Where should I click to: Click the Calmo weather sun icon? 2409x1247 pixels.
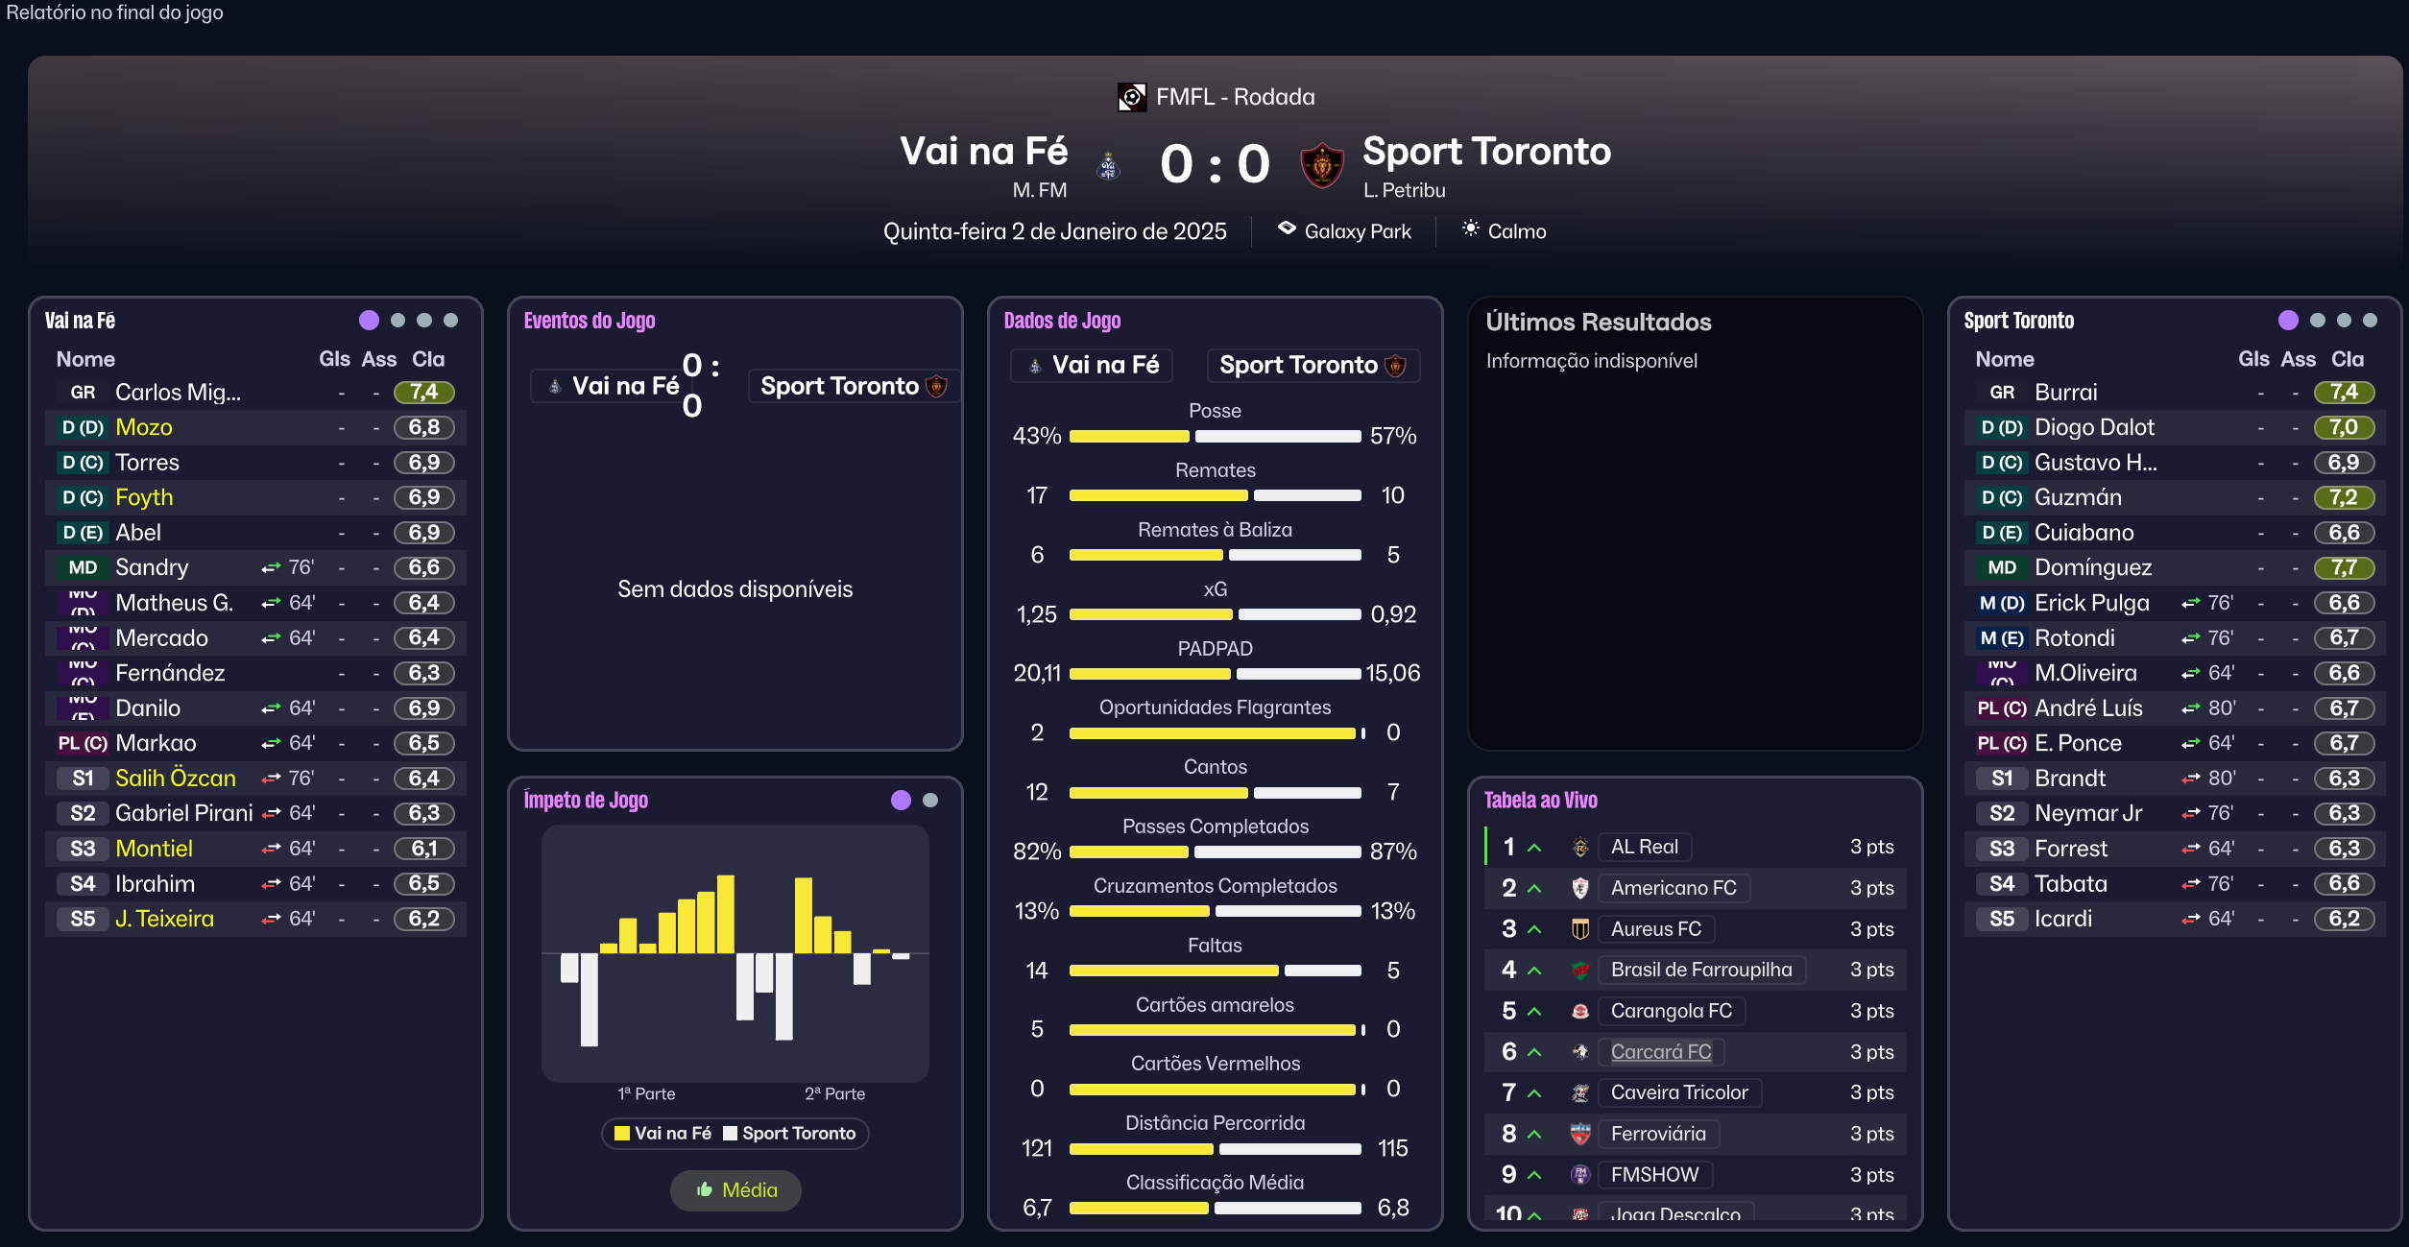tap(1470, 229)
